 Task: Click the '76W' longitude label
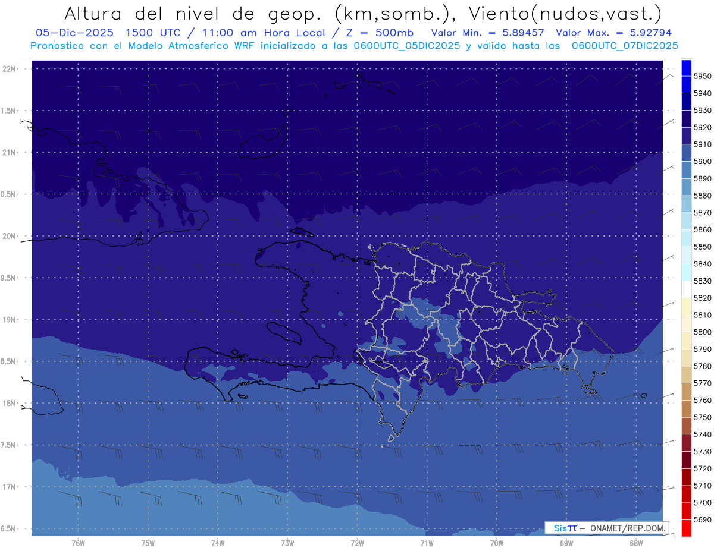(x=78, y=543)
